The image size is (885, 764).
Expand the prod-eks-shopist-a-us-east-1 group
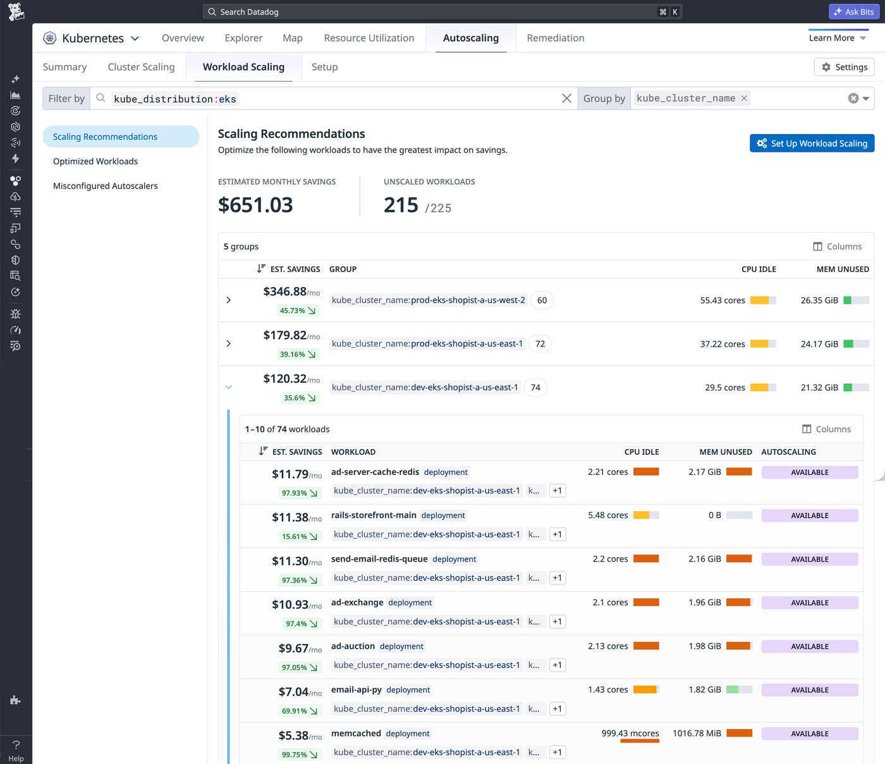click(x=228, y=343)
